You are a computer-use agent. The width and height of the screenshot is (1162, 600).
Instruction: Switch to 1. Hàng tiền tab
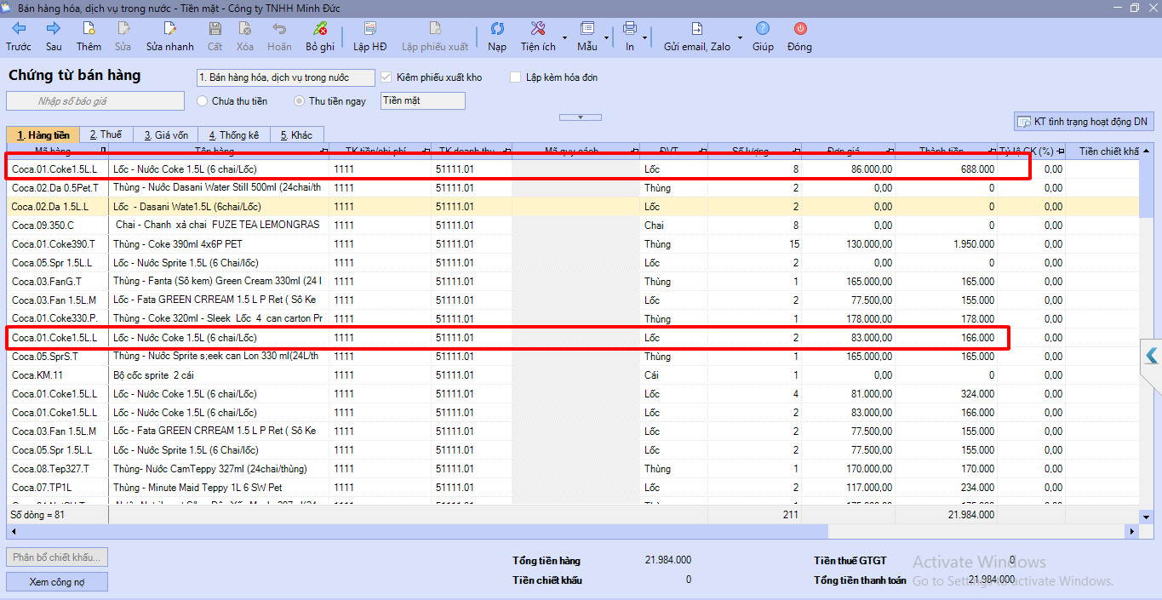pos(43,135)
